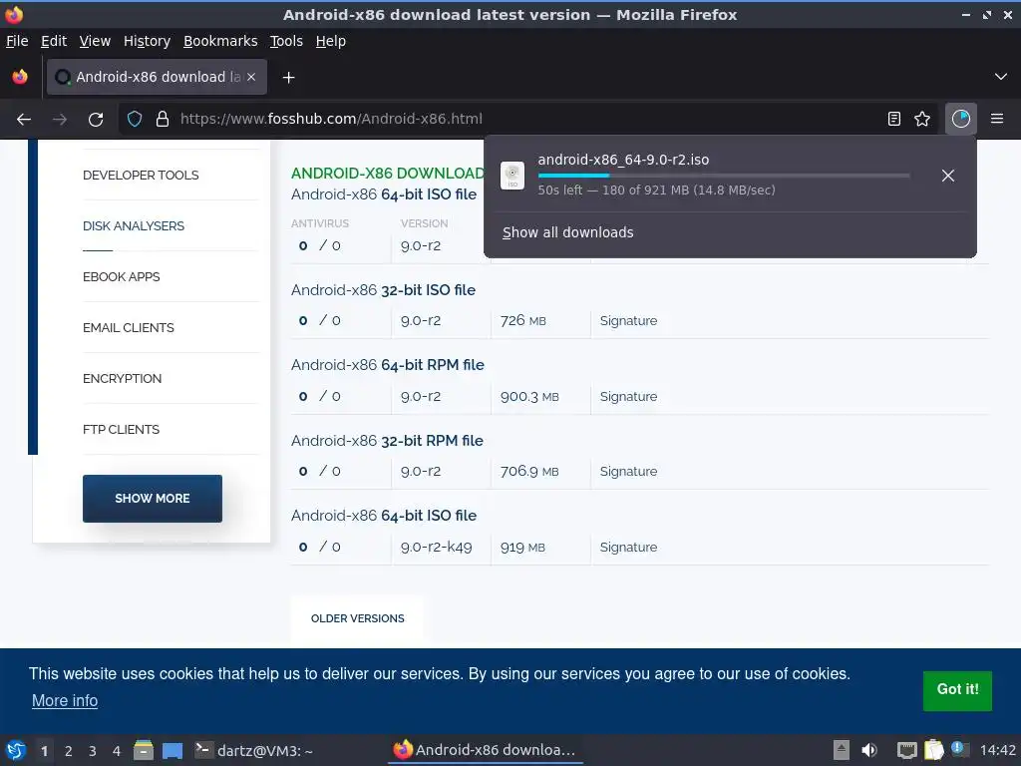Image resolution: width=1021 pixels, height=766 pixels.
Task: Open the History menu
Action: tap(147, 41)
